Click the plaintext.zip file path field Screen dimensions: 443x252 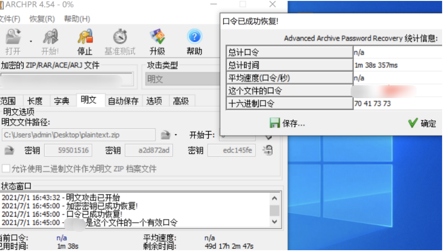(x=79, y=135)
